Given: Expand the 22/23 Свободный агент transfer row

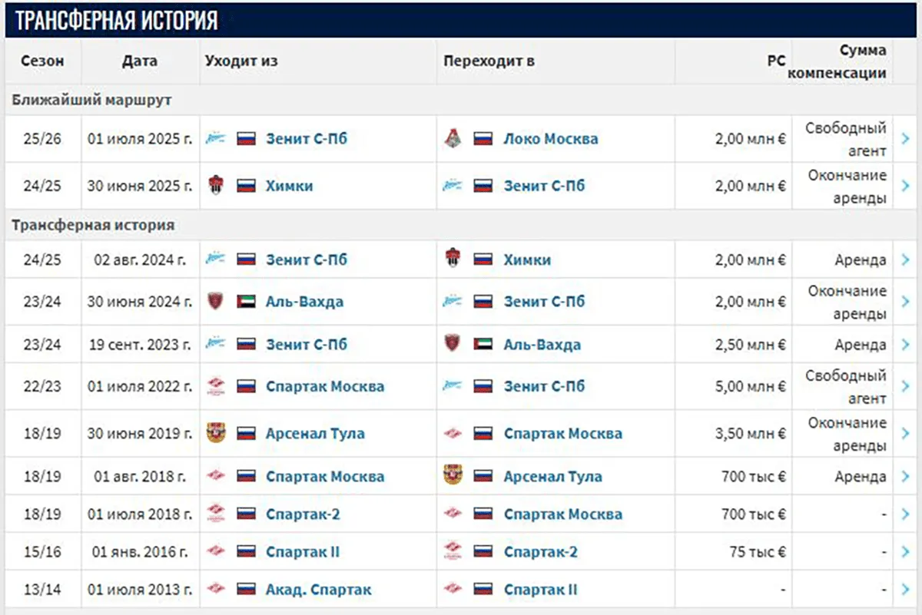Looking at the screenshot, I should (904, 386).
